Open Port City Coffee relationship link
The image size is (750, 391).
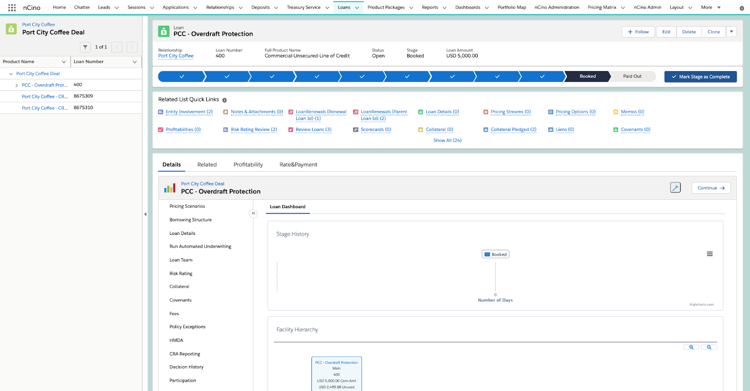pyautogui.click(x=176, y=56)
